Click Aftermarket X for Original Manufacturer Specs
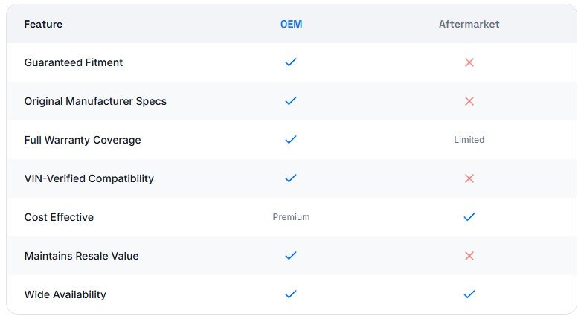 (469, 101)
